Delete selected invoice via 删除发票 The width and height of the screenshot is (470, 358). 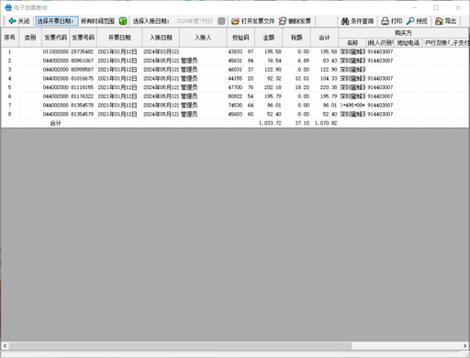tap(295, 21)
